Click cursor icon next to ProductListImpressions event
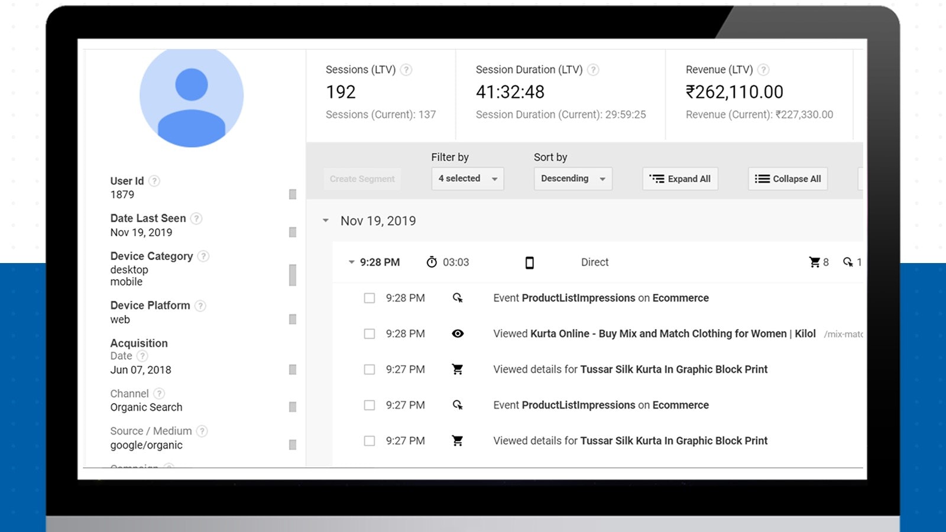The width and height of the screenshot is (946, 532). pos(458,298)
